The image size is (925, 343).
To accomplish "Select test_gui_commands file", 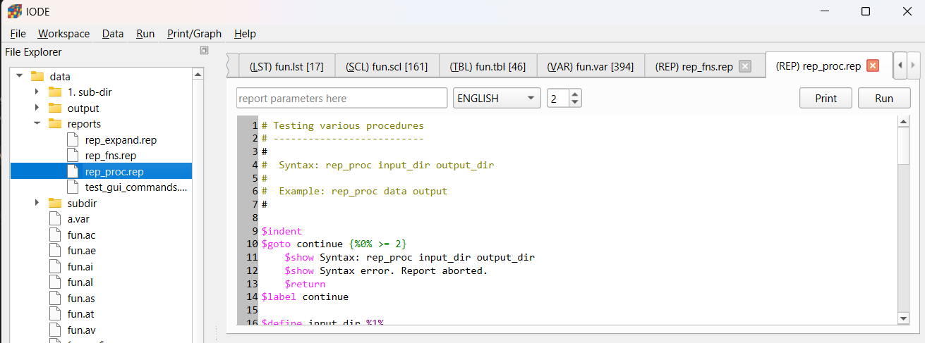I will coord(136,187).
